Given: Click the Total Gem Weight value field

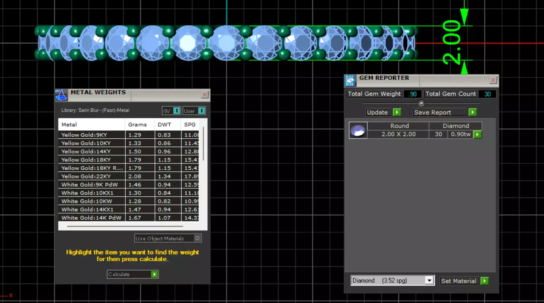Looking at the screenshot, I should [413, 94].
